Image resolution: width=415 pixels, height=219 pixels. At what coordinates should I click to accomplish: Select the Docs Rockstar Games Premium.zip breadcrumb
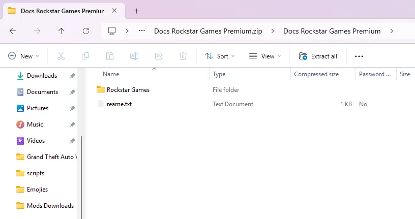pyautogui.click(x=208, y=31)
